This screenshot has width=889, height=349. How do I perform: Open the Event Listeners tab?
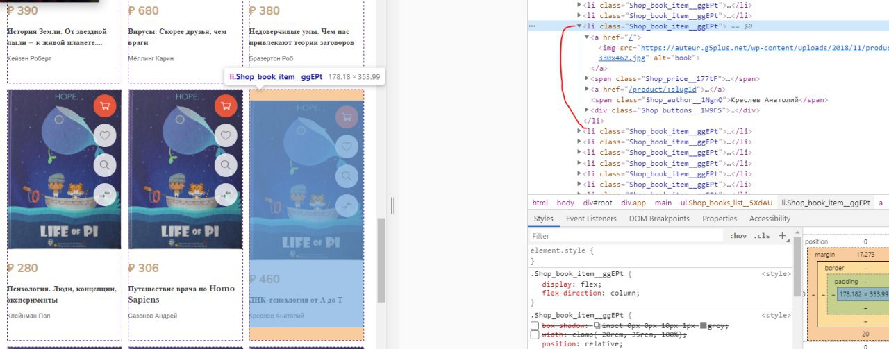(x=591, y=219)
